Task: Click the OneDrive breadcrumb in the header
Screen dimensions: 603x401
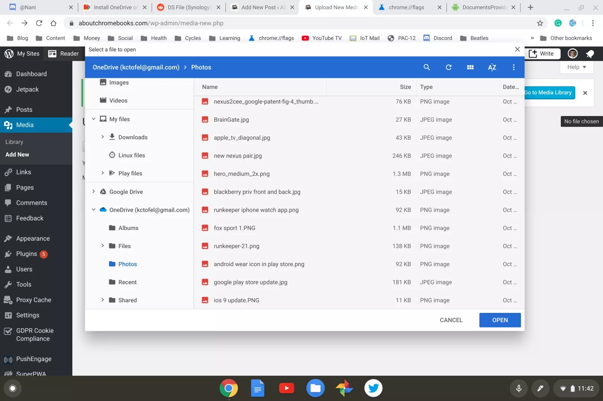Action: point(136,67)
